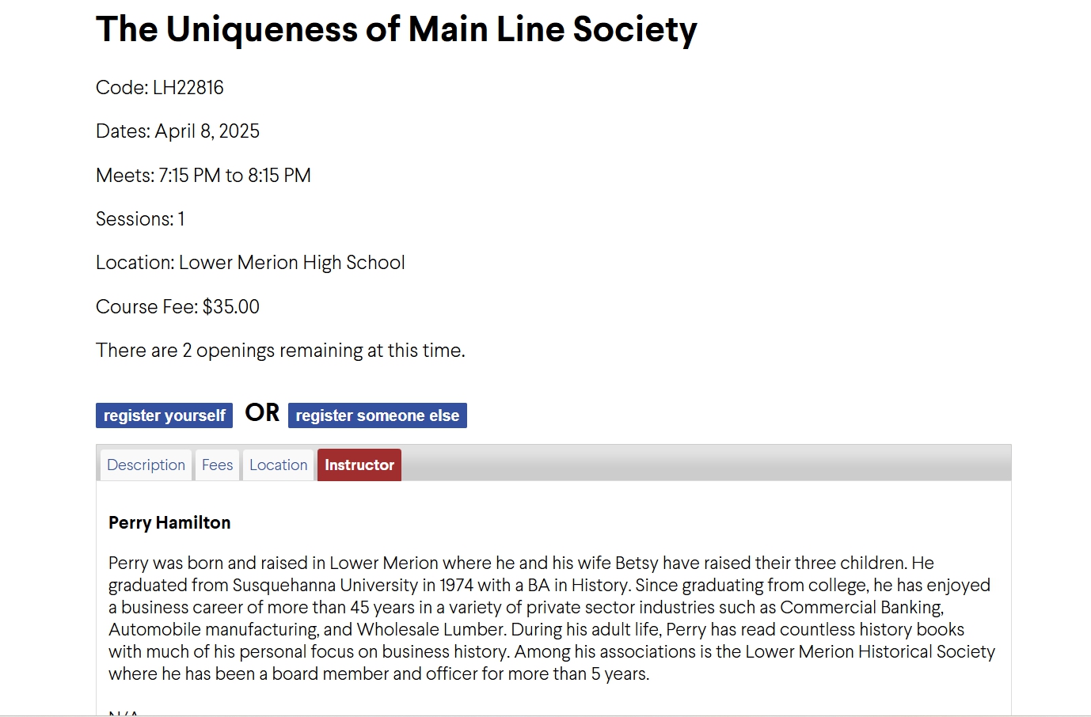This screenshot has width=1091, height=717.
Task: Open the Description tab
Action: 146,465
